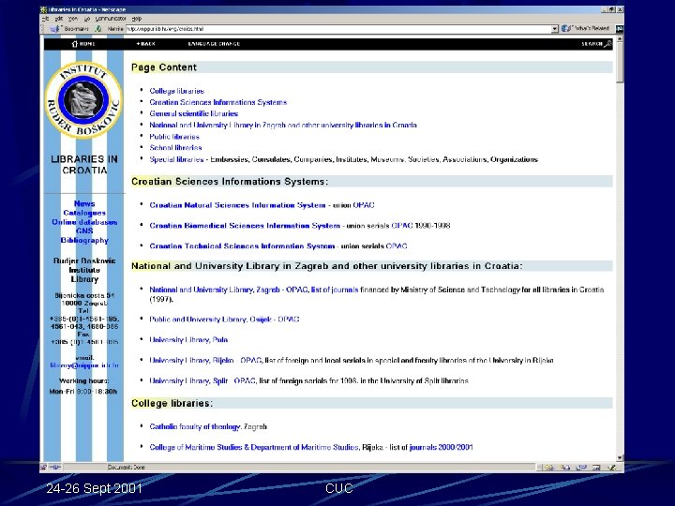675x506 pixels.
Task: Jump to the College libraries link in Page Content
Action: (x=177, y=91)
